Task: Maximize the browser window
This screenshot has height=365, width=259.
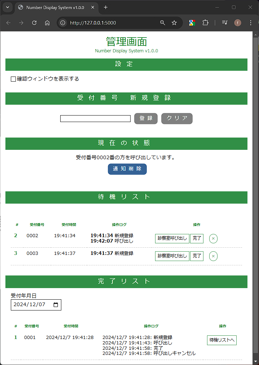Action: (234, 8)
